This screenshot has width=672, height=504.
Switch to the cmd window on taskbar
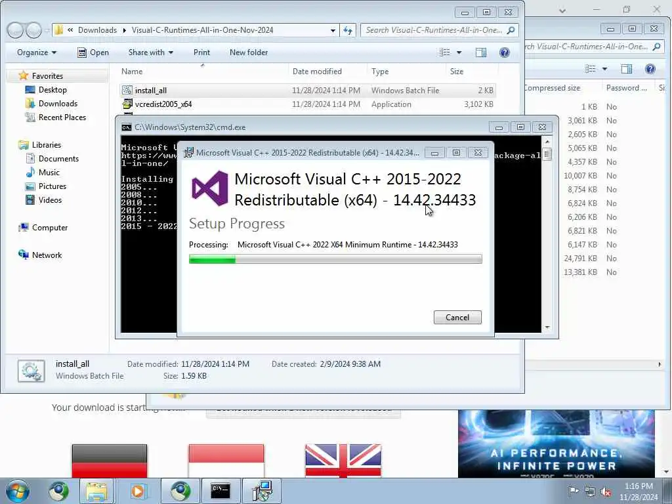(220, 491)
